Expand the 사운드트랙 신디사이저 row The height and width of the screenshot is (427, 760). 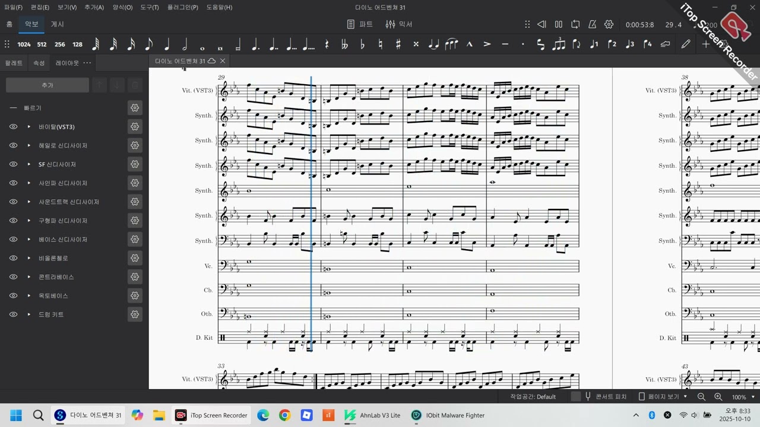(28, 202)
